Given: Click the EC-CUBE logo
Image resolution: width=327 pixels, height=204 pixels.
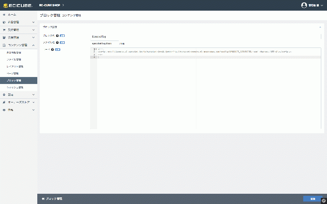Looking at the screenshot, I should (18, 5).
